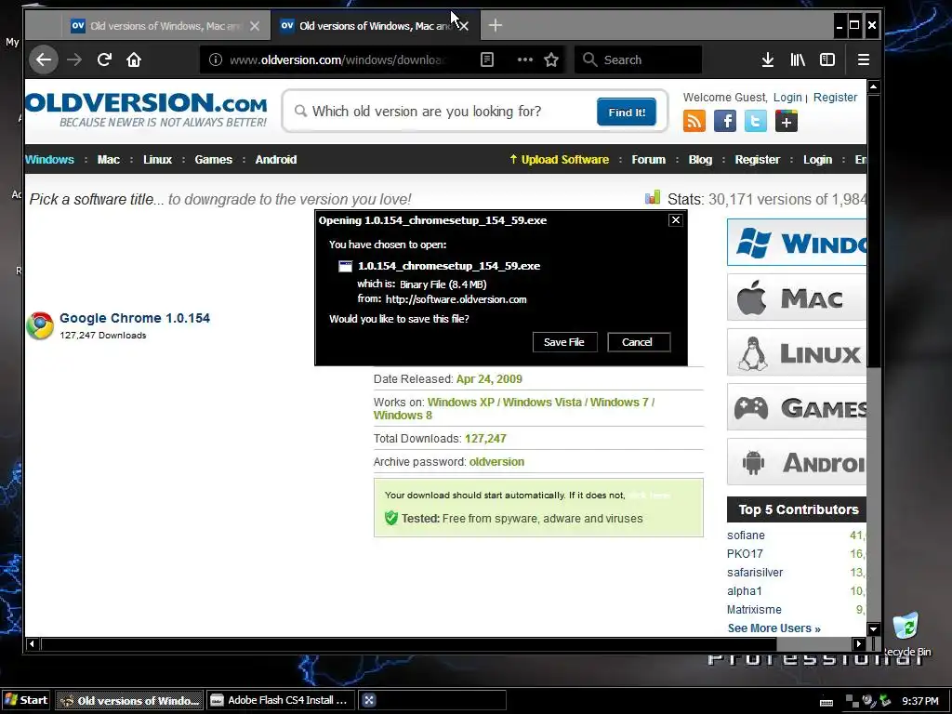Click the Upload Software link

(x=559, y=160)
